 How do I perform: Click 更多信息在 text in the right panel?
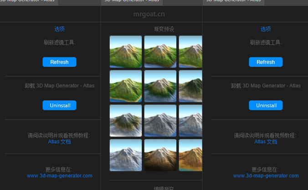(x=265, y=170)
